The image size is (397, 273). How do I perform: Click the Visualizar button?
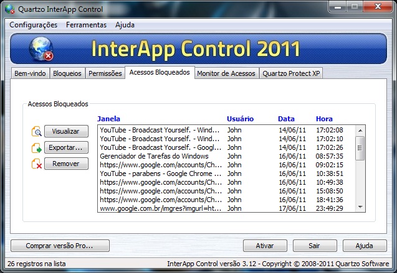pyautogui.click(x=66, y=131)
